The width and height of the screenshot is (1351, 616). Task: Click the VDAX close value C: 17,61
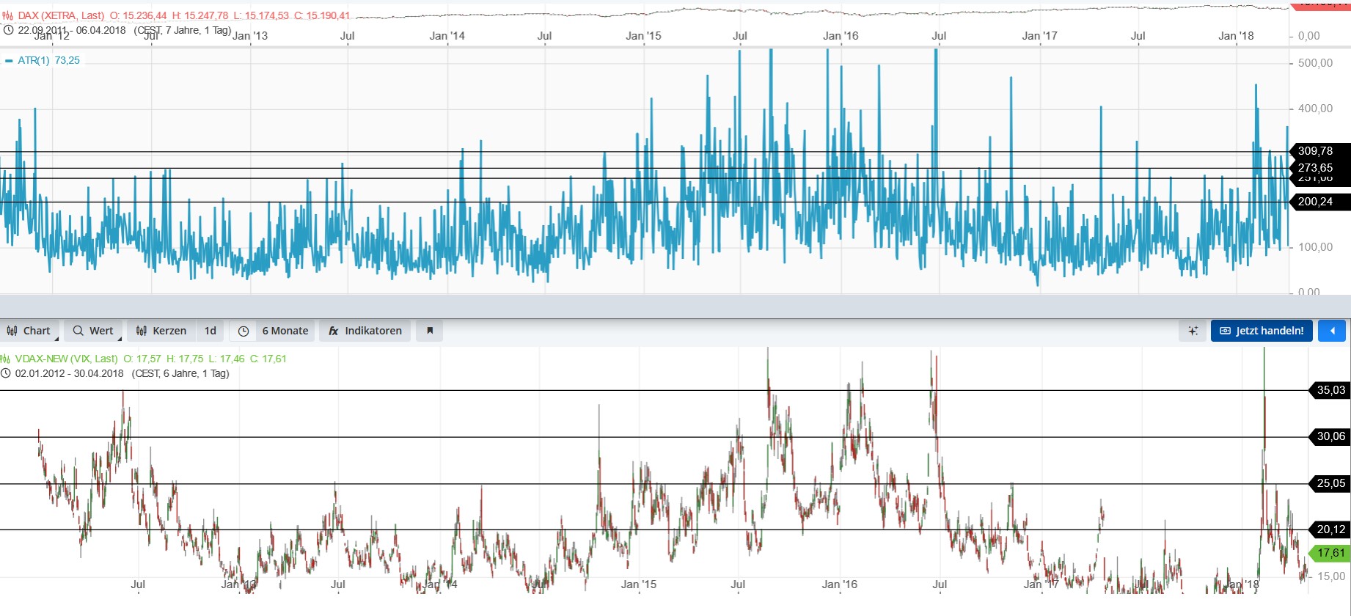click(x=268, y=359)
